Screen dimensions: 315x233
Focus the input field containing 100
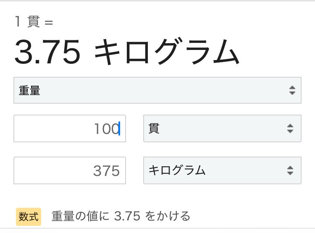[x=69, y=128]
